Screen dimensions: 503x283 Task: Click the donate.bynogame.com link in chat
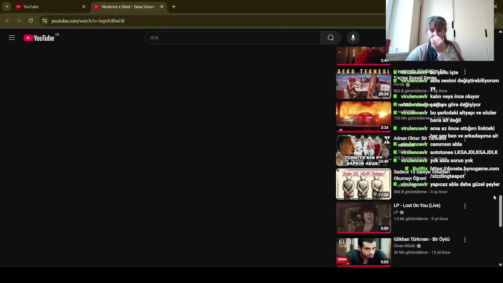tap(464, 172)
